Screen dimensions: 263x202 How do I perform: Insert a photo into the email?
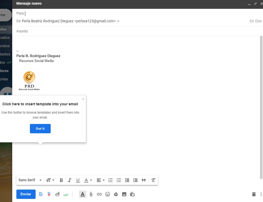click(x=124, y=194)
